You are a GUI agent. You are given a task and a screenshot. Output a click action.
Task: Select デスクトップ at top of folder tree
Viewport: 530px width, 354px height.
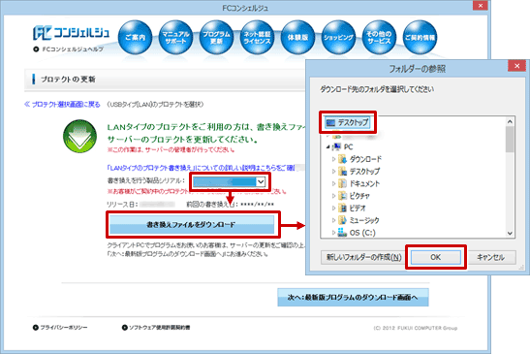click(347, 122)
